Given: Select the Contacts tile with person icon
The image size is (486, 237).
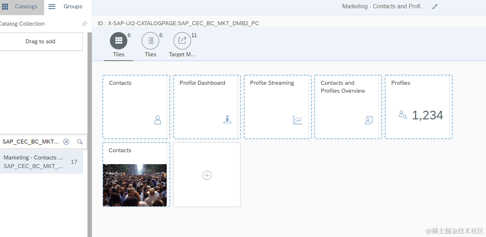Looking at the screenshot, I should [x=136, y=107].
